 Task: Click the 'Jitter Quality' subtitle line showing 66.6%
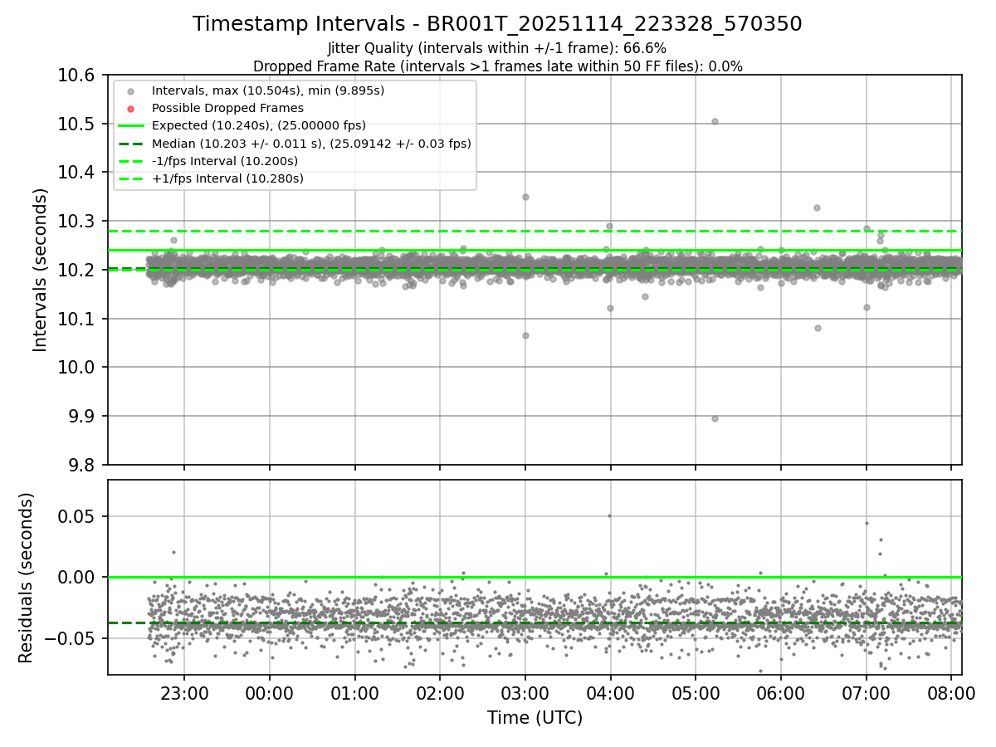(x=497, y=48)
